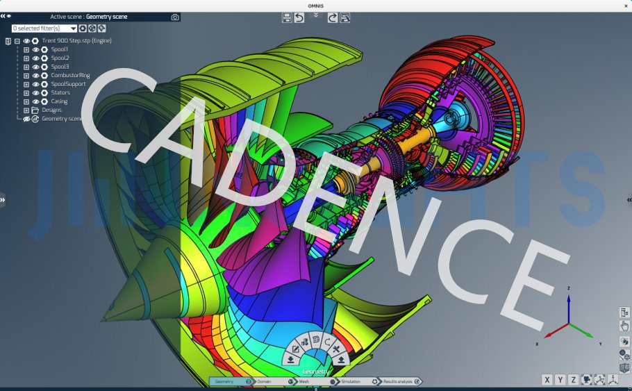This screenshot has height=391, width=632.
Task: Click the import download icon in radial menu
Action: coord(291,359)
